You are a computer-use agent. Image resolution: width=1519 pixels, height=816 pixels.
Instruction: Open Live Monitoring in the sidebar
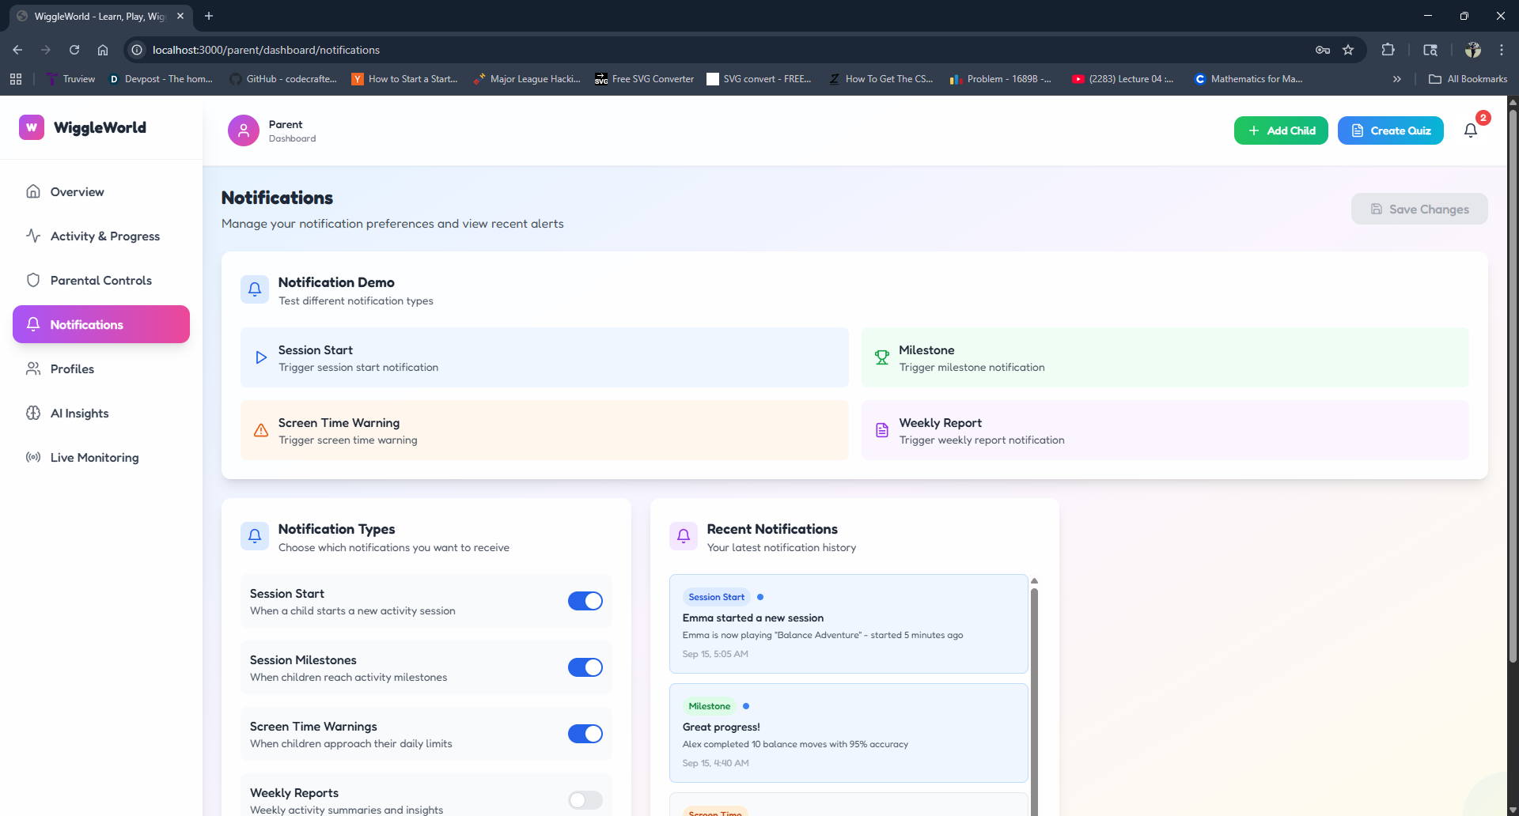pyautogui.click(x=101, y=458)
